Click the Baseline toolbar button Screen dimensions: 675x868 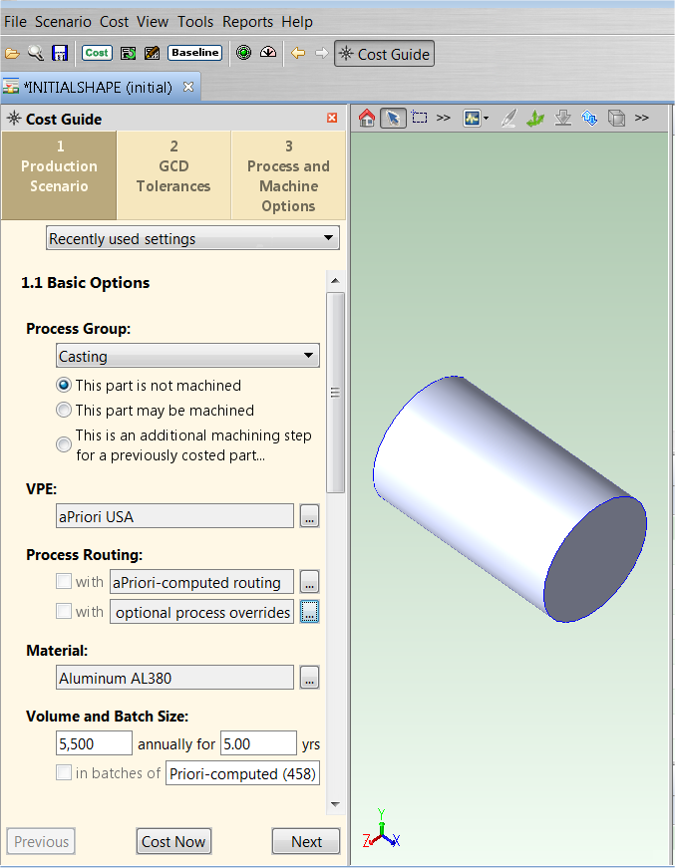click(x=194, y=53)
